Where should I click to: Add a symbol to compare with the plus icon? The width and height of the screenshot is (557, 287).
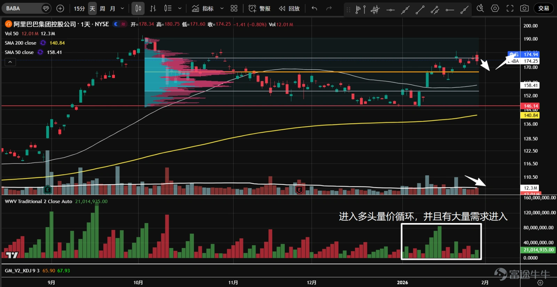[x=60, y=8]
